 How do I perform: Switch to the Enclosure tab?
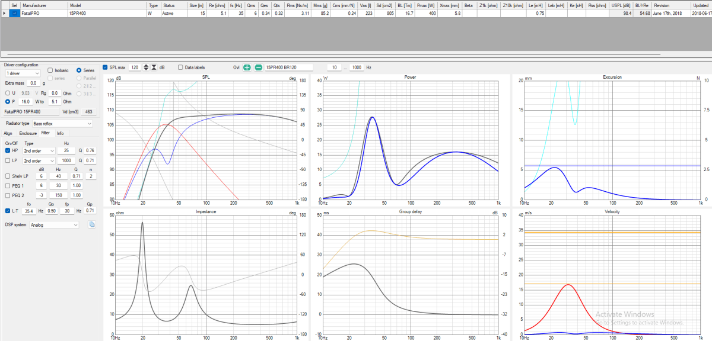[x=27, y=133]
